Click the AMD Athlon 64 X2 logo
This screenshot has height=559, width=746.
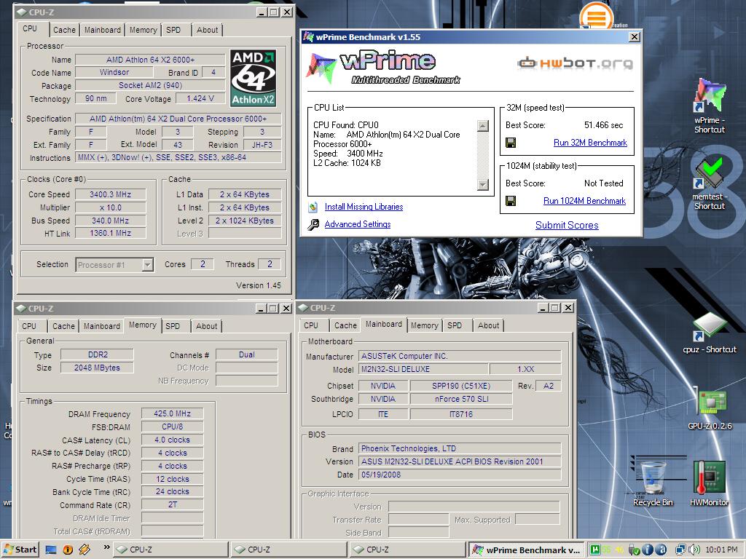point(253,79)
